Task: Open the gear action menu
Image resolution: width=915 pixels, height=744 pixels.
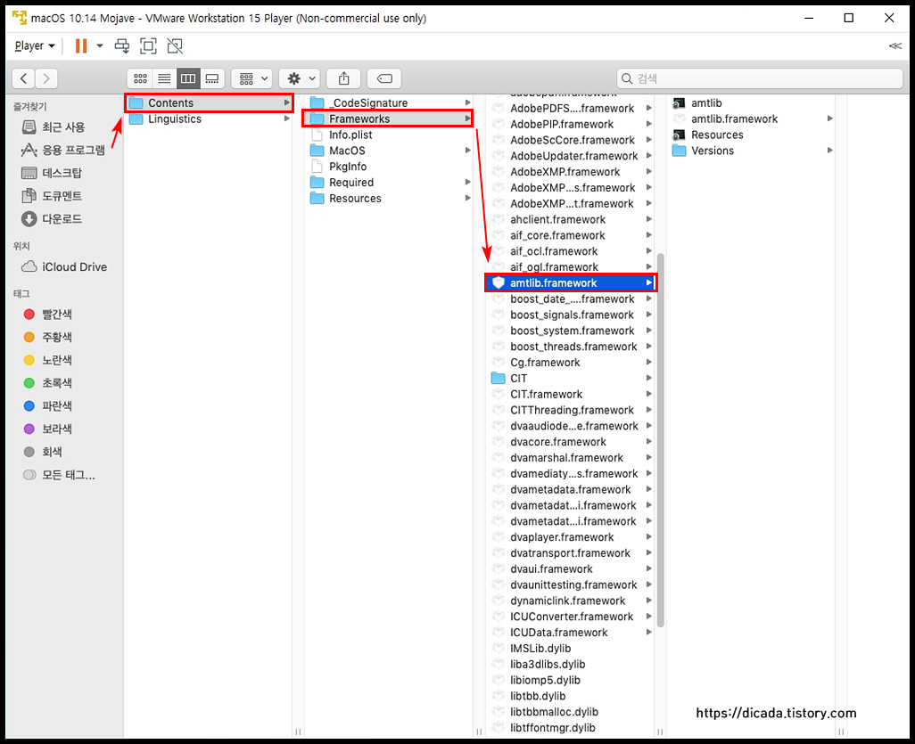Action: tap(300, 78)
